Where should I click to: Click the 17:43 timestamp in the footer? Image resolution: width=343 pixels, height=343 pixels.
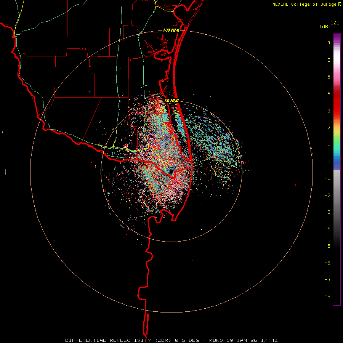(269, 340)
